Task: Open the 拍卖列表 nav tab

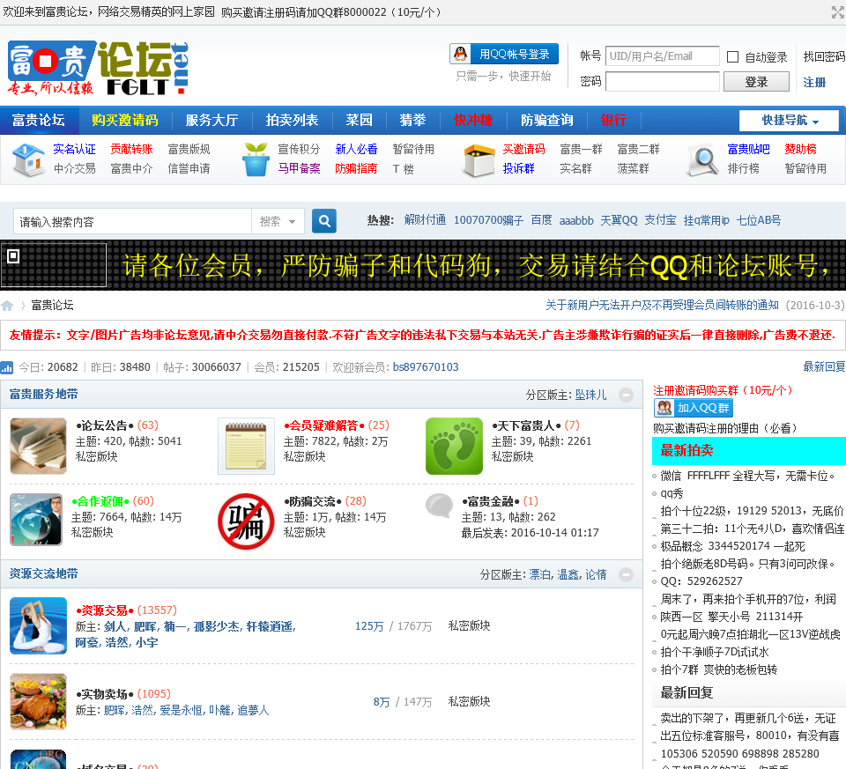Action: [x=292, y=120]
